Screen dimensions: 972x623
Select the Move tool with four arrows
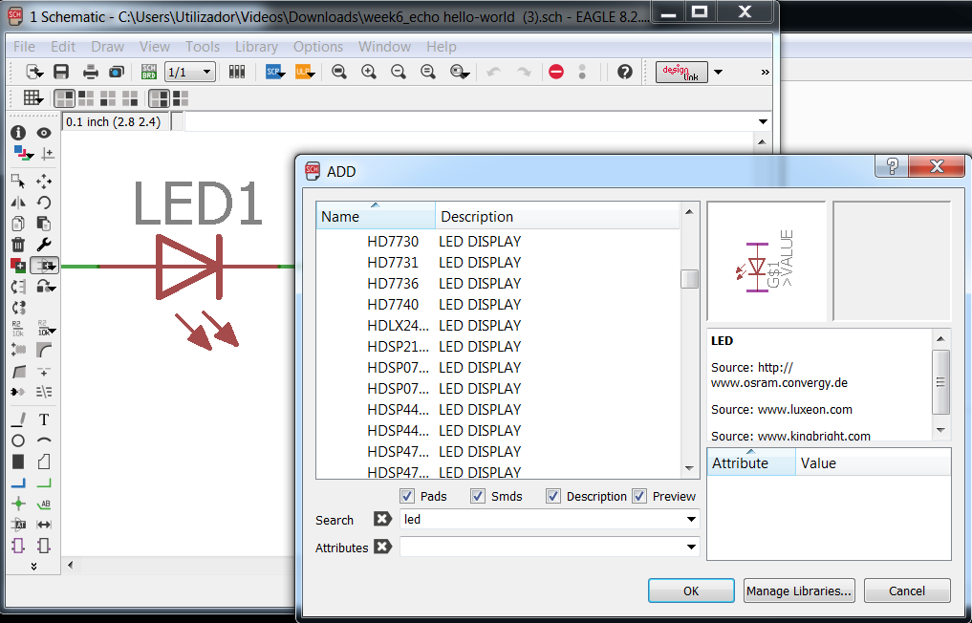43,181
